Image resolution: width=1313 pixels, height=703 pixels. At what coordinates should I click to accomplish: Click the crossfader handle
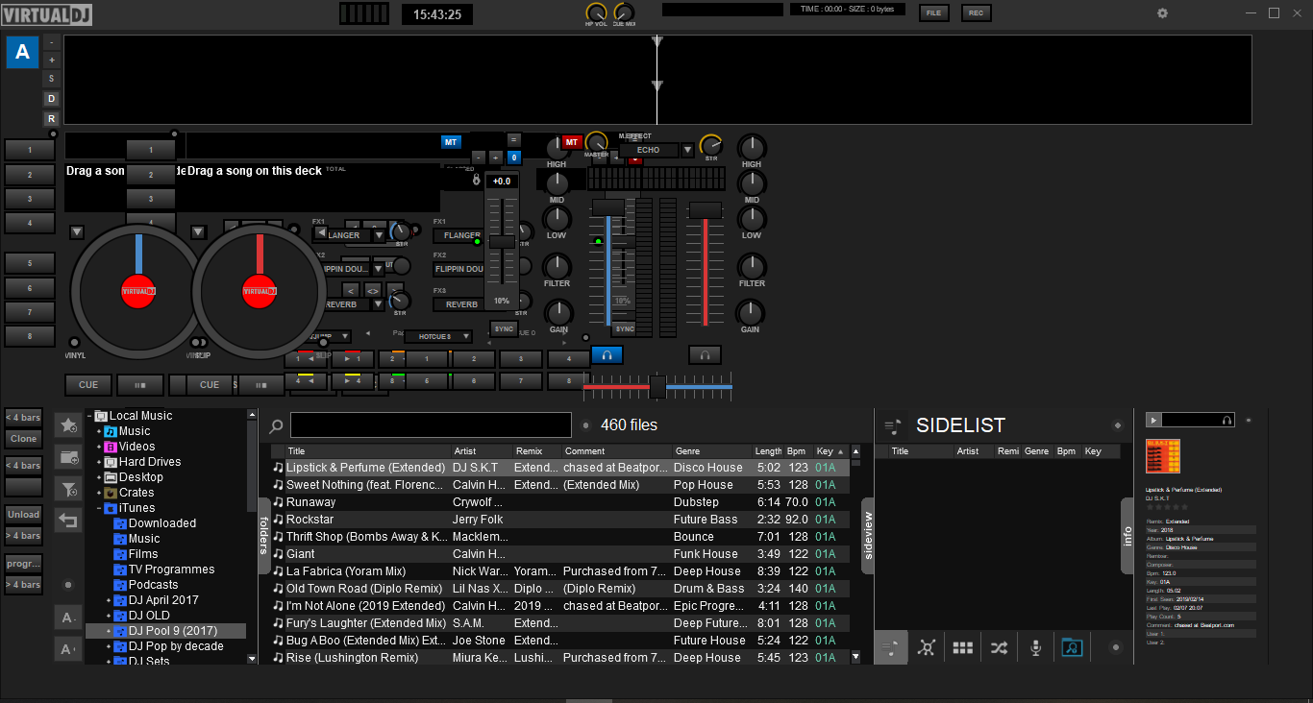pyautogui.click(x=657, y=387)
